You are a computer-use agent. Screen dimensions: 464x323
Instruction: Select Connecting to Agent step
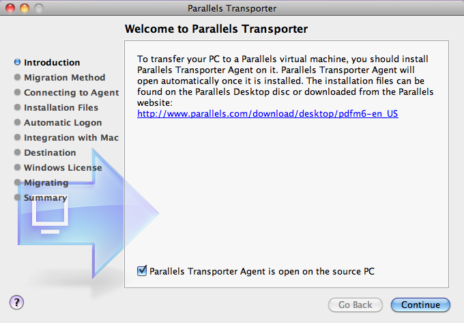(x=72, y=92)
